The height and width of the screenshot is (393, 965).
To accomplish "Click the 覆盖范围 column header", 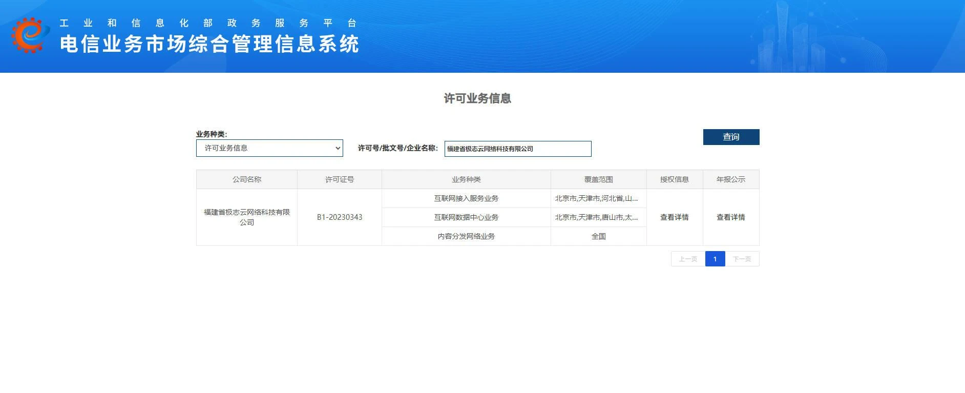I will coord(598,179).
